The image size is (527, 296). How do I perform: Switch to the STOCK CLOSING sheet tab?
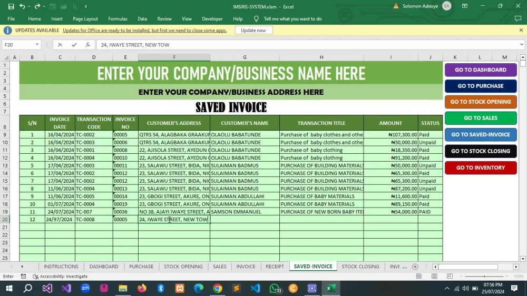coord(360,267)
